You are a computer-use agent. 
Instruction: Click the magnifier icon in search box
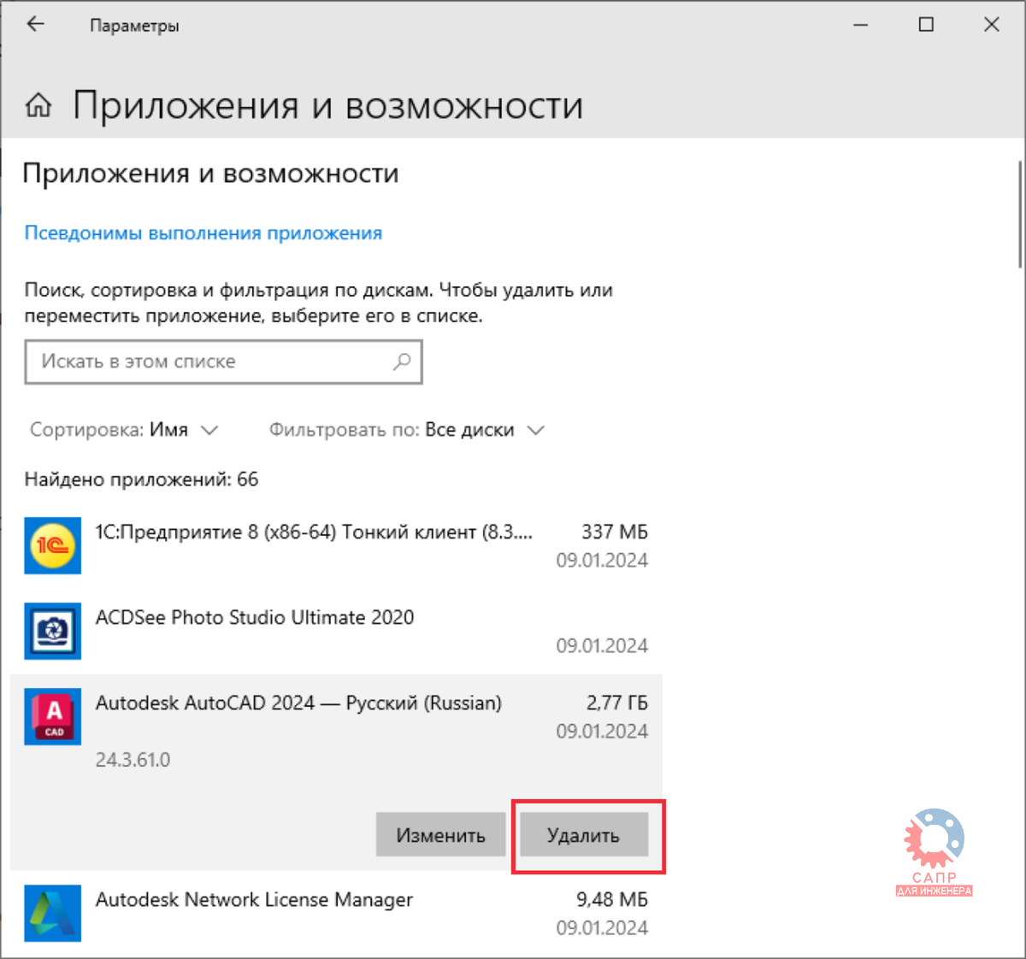402,362
